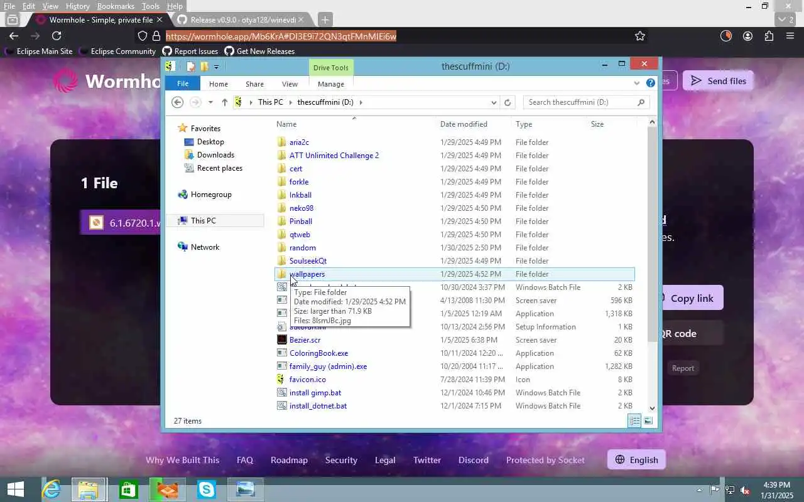Show hidden system tray icons
804x502 pixels.
click(699, 490)
